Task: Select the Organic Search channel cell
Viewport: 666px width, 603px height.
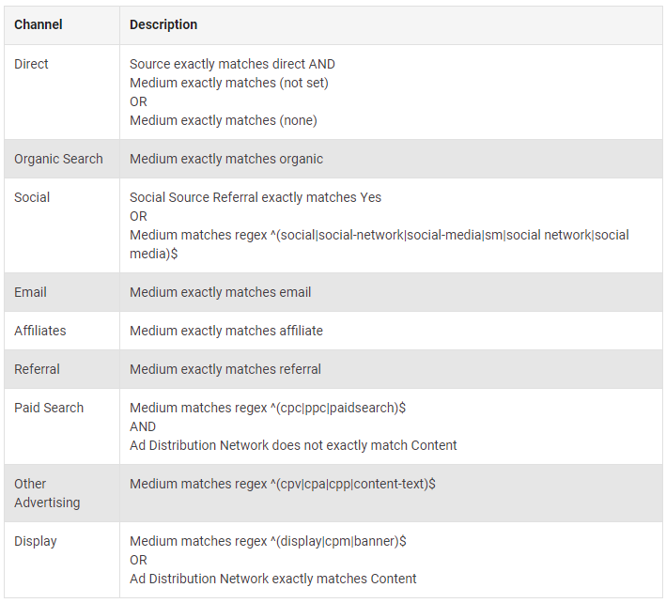Action: click(x=58, y=159)
